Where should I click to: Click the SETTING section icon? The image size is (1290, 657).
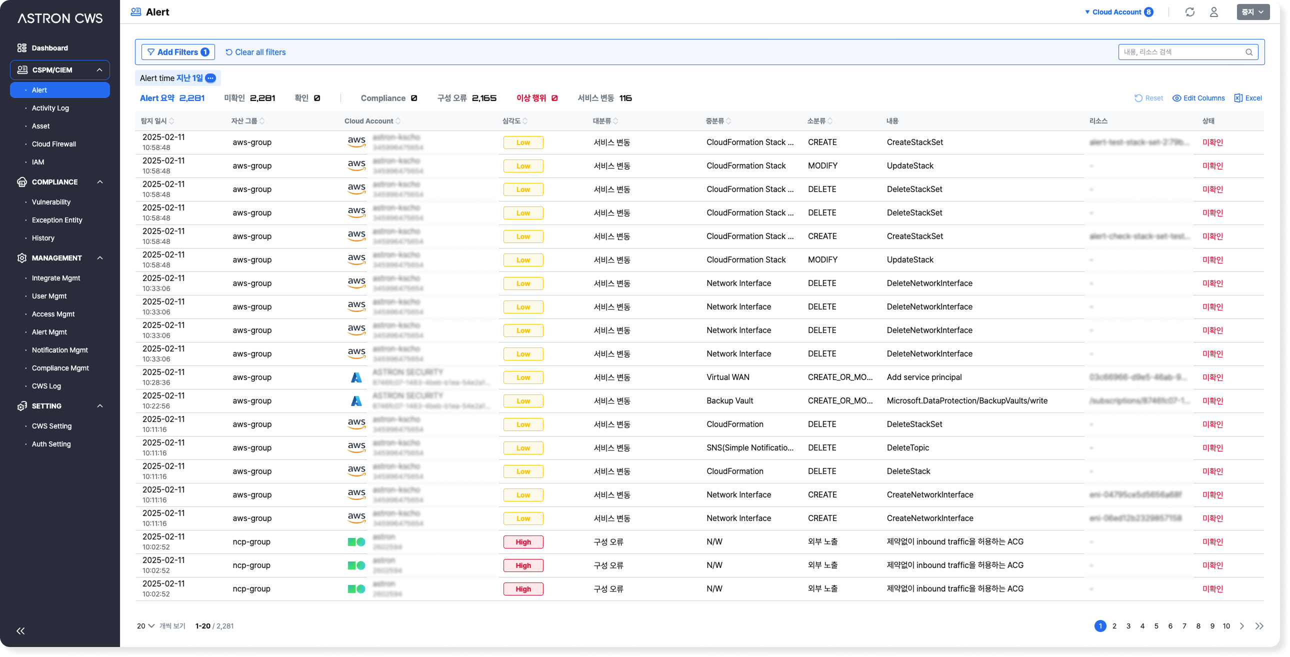click(x=21, y=406)
